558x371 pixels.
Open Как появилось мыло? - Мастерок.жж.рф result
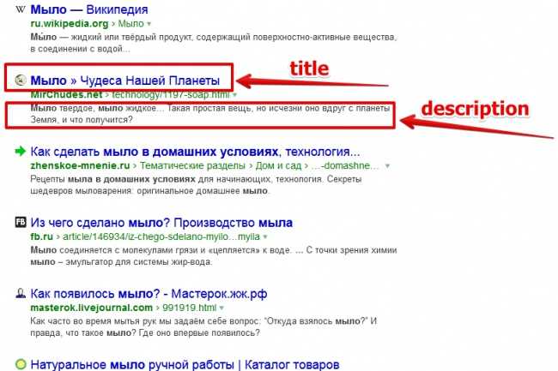(x=149, y=294)
